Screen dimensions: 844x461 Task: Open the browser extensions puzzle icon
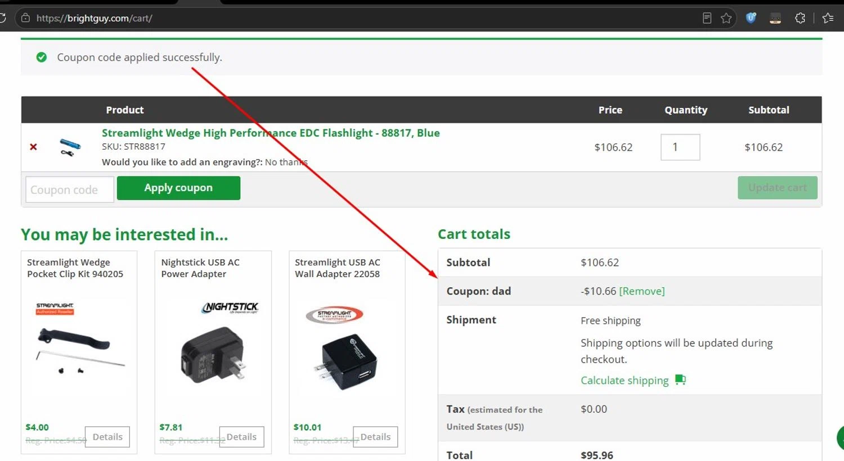(x=800, y=18)
